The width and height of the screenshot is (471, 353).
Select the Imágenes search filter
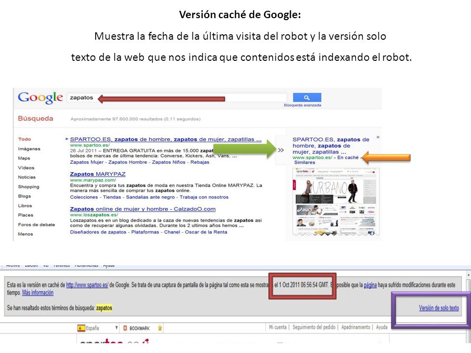[29, 149]
